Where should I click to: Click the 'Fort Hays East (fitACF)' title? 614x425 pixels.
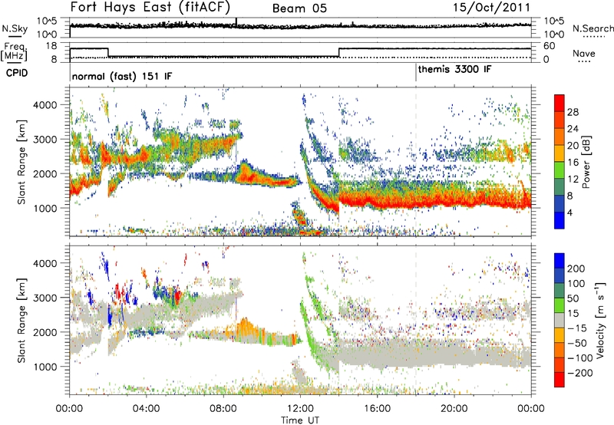click(150, 7)
